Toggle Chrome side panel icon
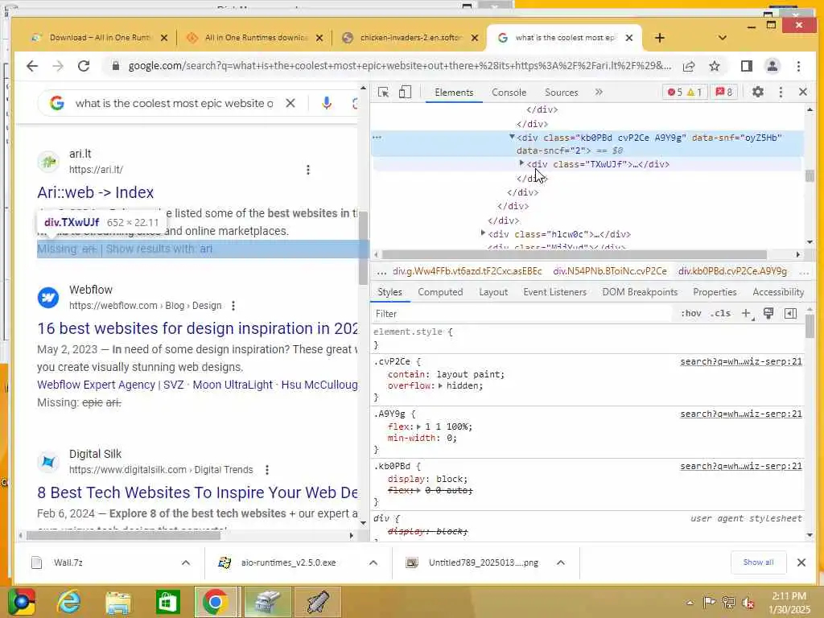Screen dimensions: 824x618 (746, 66)
